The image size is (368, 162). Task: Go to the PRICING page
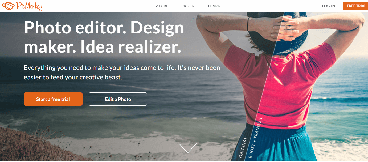189,6
